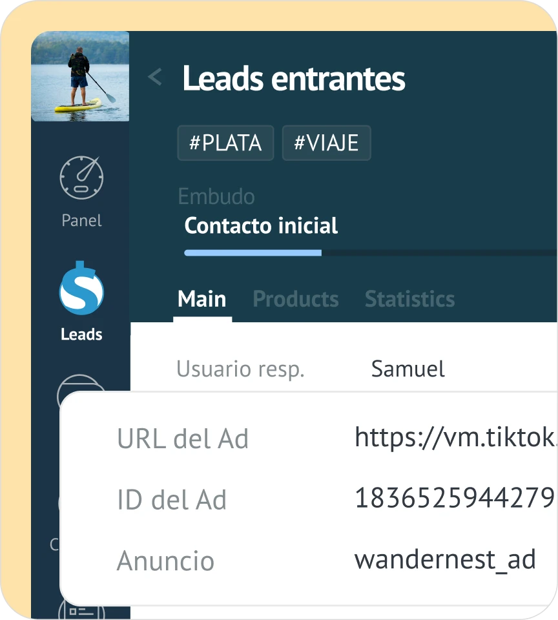Expand the Contacto inicial stage selector

pos(261,226)
